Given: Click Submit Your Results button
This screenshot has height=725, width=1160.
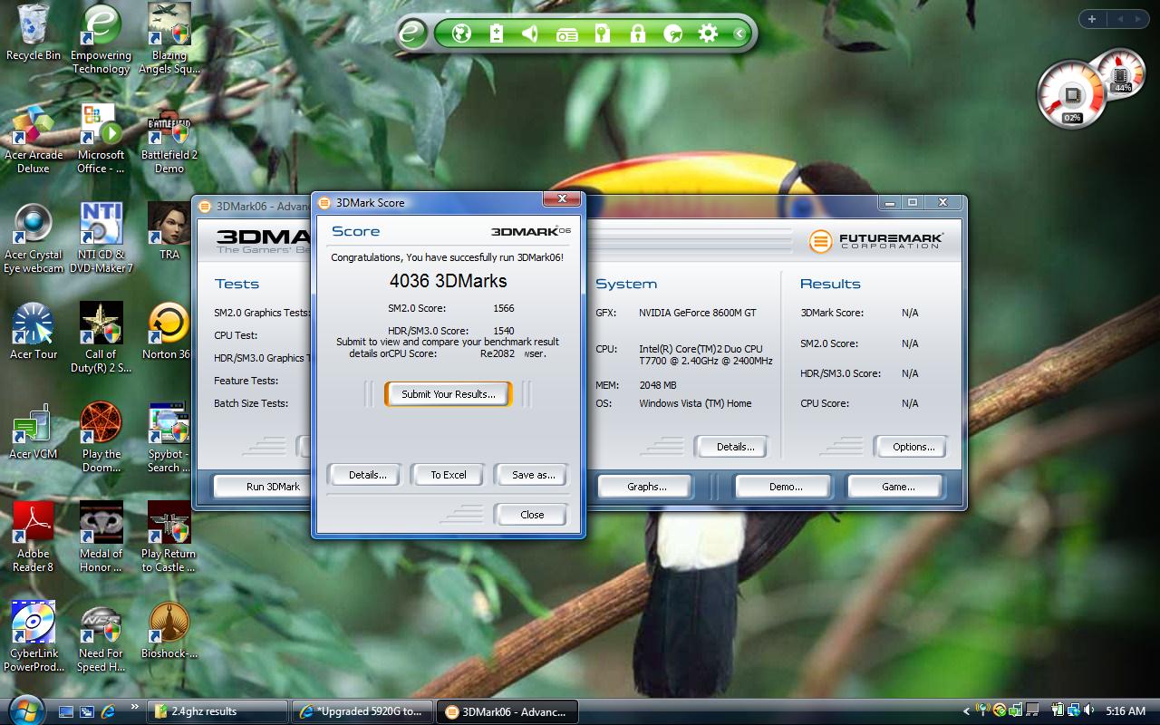Looking at the screenshot, I should (449, 394).
